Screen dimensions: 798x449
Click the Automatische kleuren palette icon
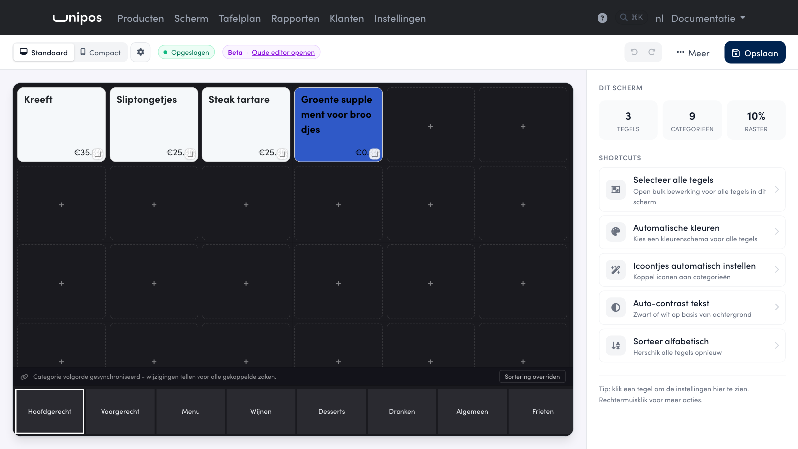click(x=616, y=232)
